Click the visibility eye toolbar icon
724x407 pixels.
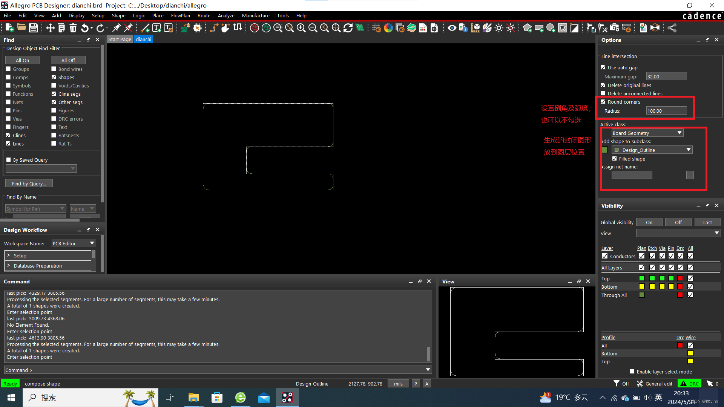click(x=452, y=28)
